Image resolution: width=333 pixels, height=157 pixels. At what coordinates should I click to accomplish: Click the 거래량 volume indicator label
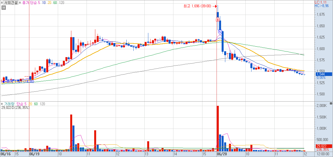click(x=9, y=104)
